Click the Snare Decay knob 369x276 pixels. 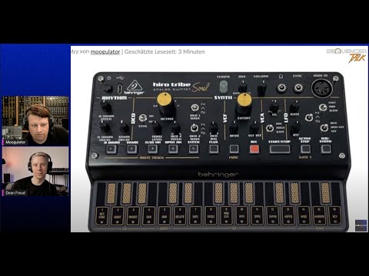tap(124, 127)
